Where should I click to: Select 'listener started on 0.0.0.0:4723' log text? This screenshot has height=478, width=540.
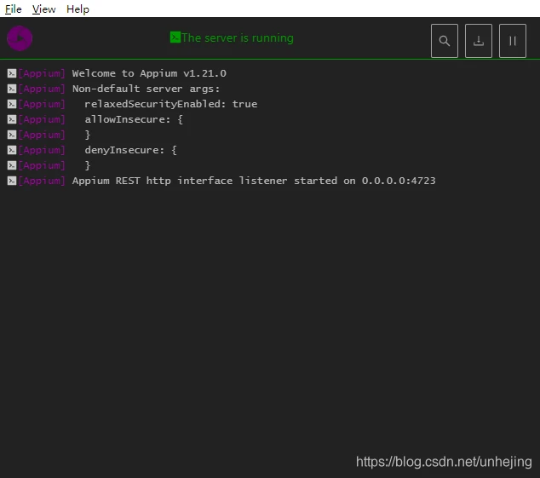337,181
